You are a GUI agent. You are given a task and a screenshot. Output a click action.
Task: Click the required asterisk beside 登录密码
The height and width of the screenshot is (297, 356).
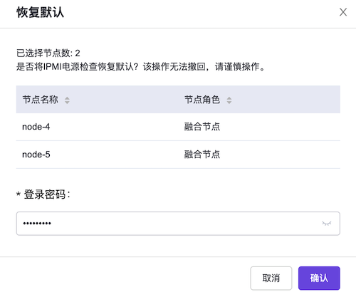19,194
